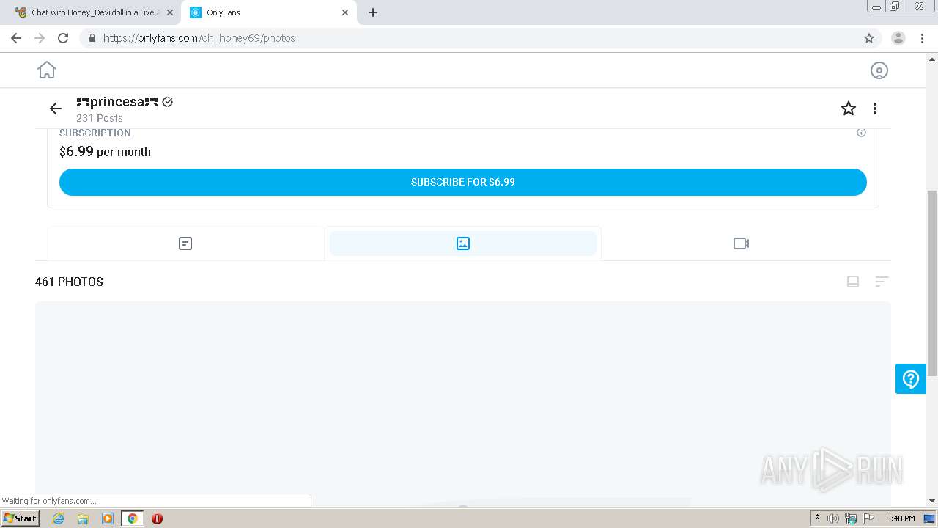View site security lock icon
This screenshot has width=938, height=528.
92,38
